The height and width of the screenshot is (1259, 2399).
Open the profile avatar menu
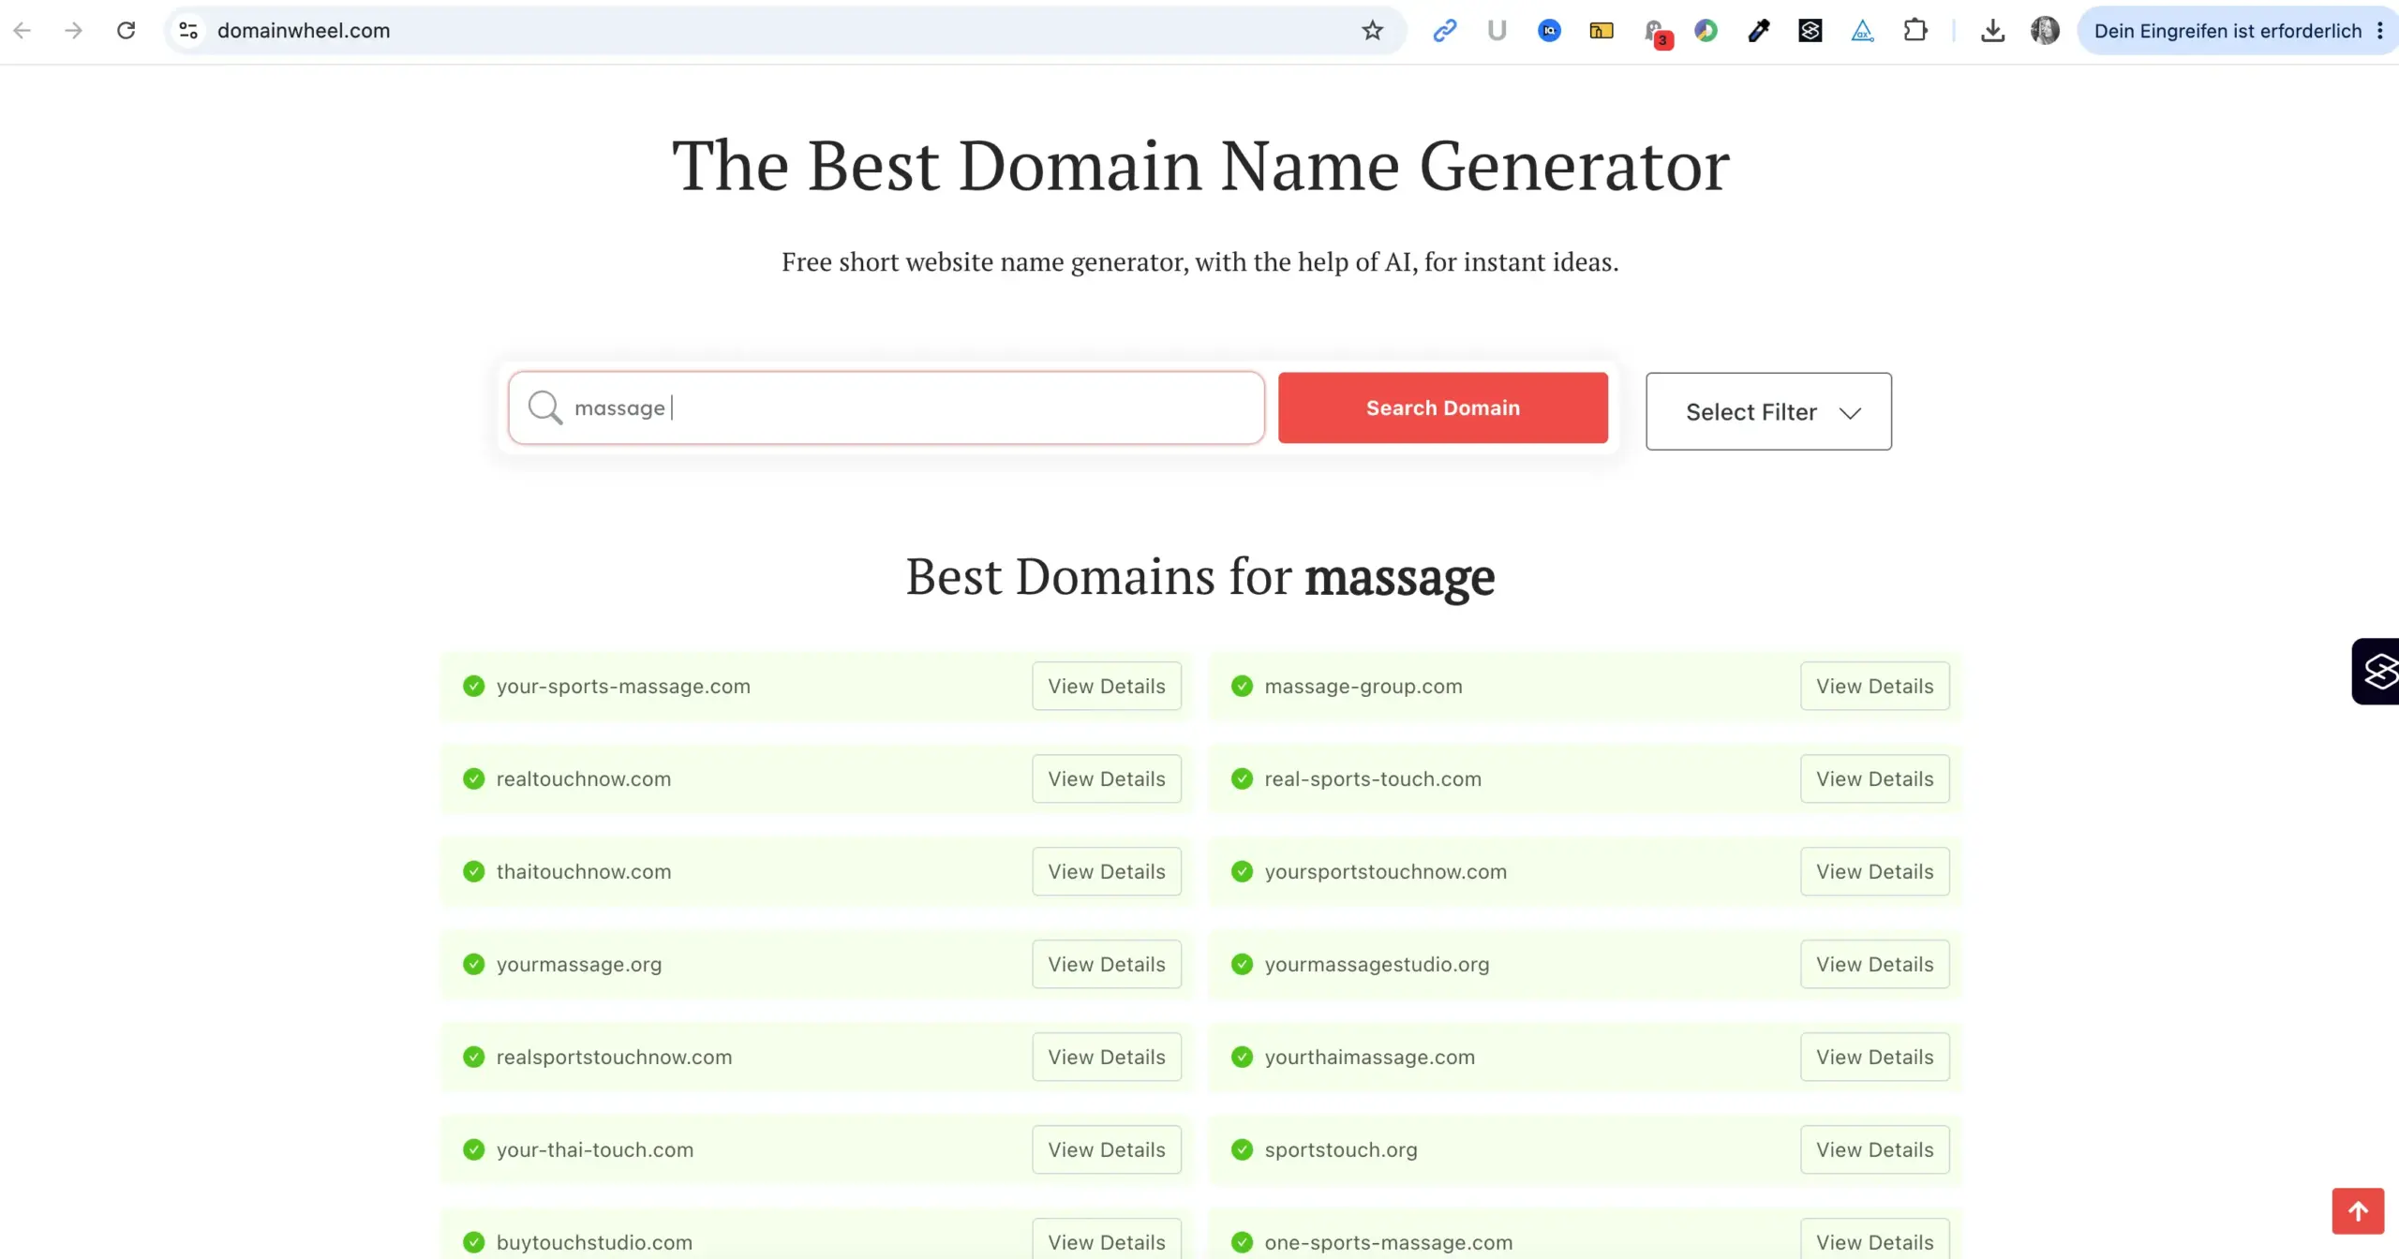click(x=2045, y=31)
